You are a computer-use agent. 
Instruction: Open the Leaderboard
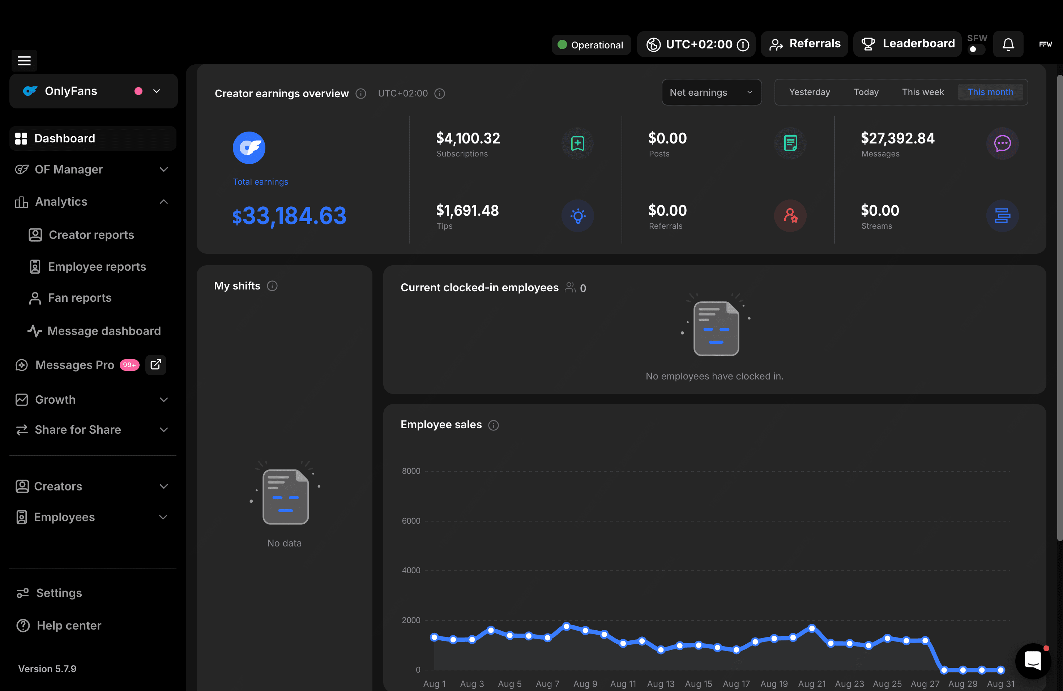(907, 44)
